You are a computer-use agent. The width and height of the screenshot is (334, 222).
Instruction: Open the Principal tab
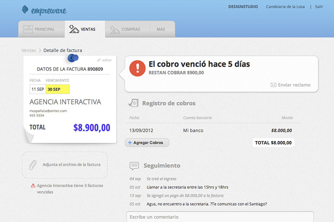(x=42, y=29)
